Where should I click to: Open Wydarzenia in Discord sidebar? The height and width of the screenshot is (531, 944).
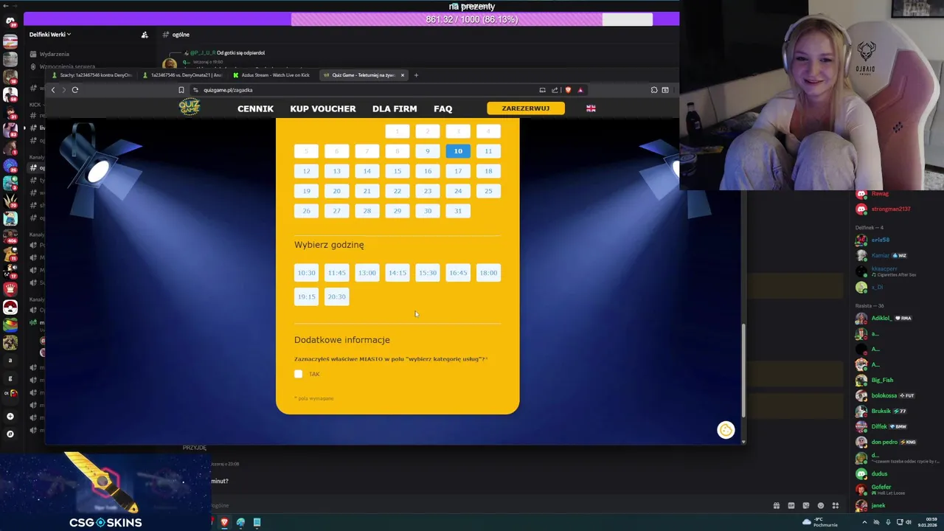coord(54,54)
